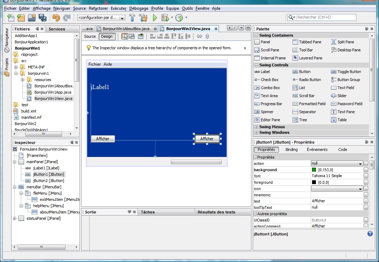The height and width of the screenshot is (262, 379).
Task: Pick the Tree component in Palette
Action: coord(300,119)
